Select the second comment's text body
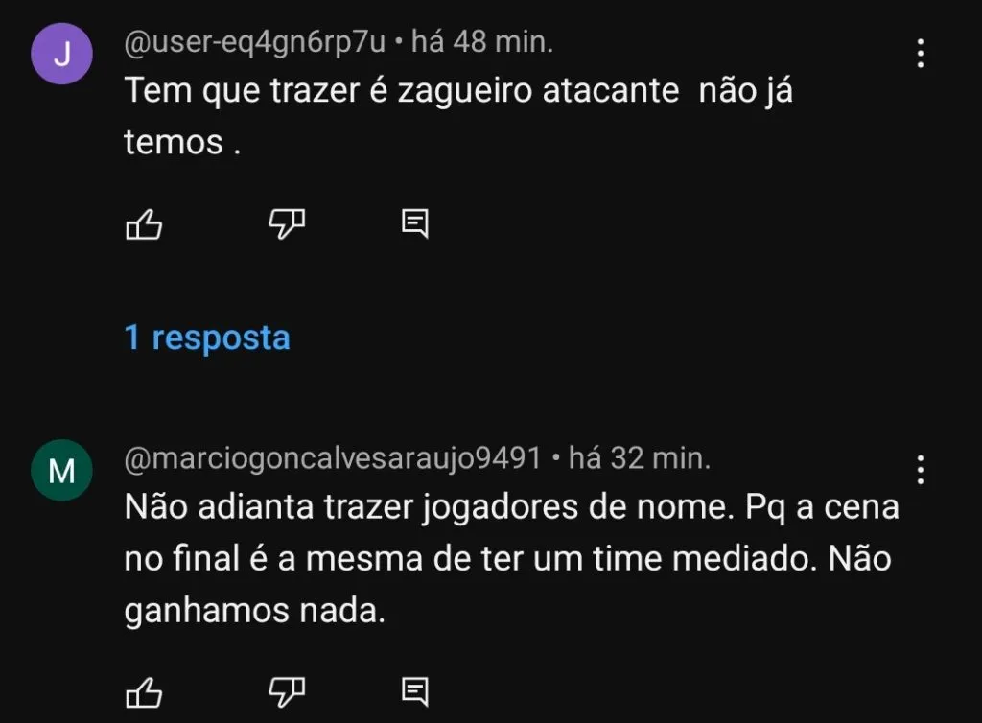Screen dimensions: 982x723 (508, 558)
